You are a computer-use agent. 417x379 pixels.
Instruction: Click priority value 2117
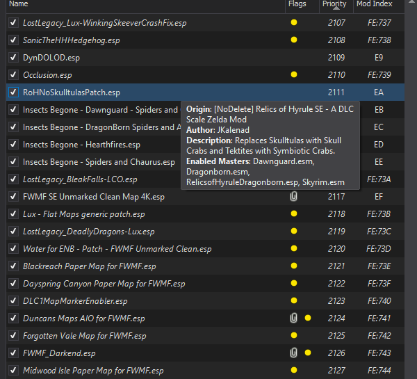pos(336,197)
